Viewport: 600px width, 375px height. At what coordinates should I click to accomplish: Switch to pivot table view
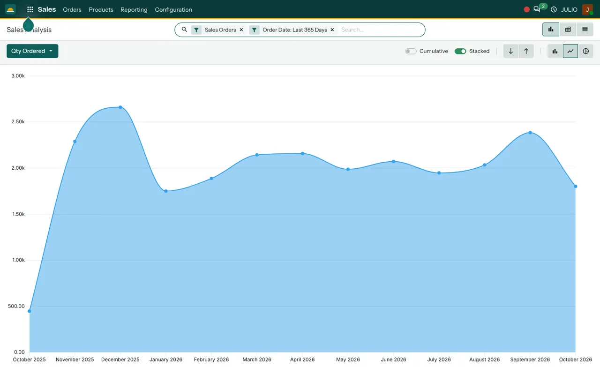pos(568,30)
